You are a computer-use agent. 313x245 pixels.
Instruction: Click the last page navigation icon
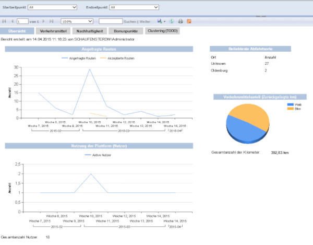click(51, 21)
